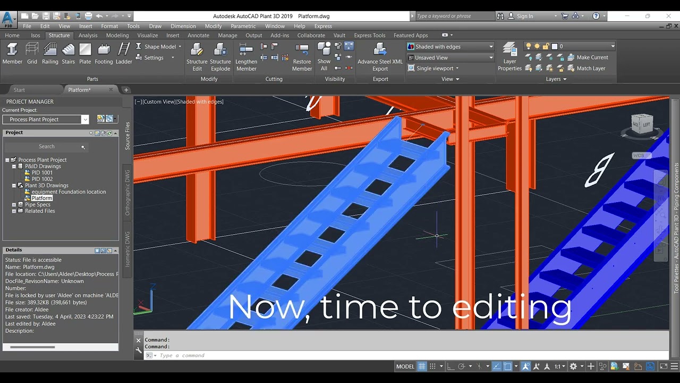
Task: Open the Workspace Switching gear icon
Action: (x=574, y=367)
